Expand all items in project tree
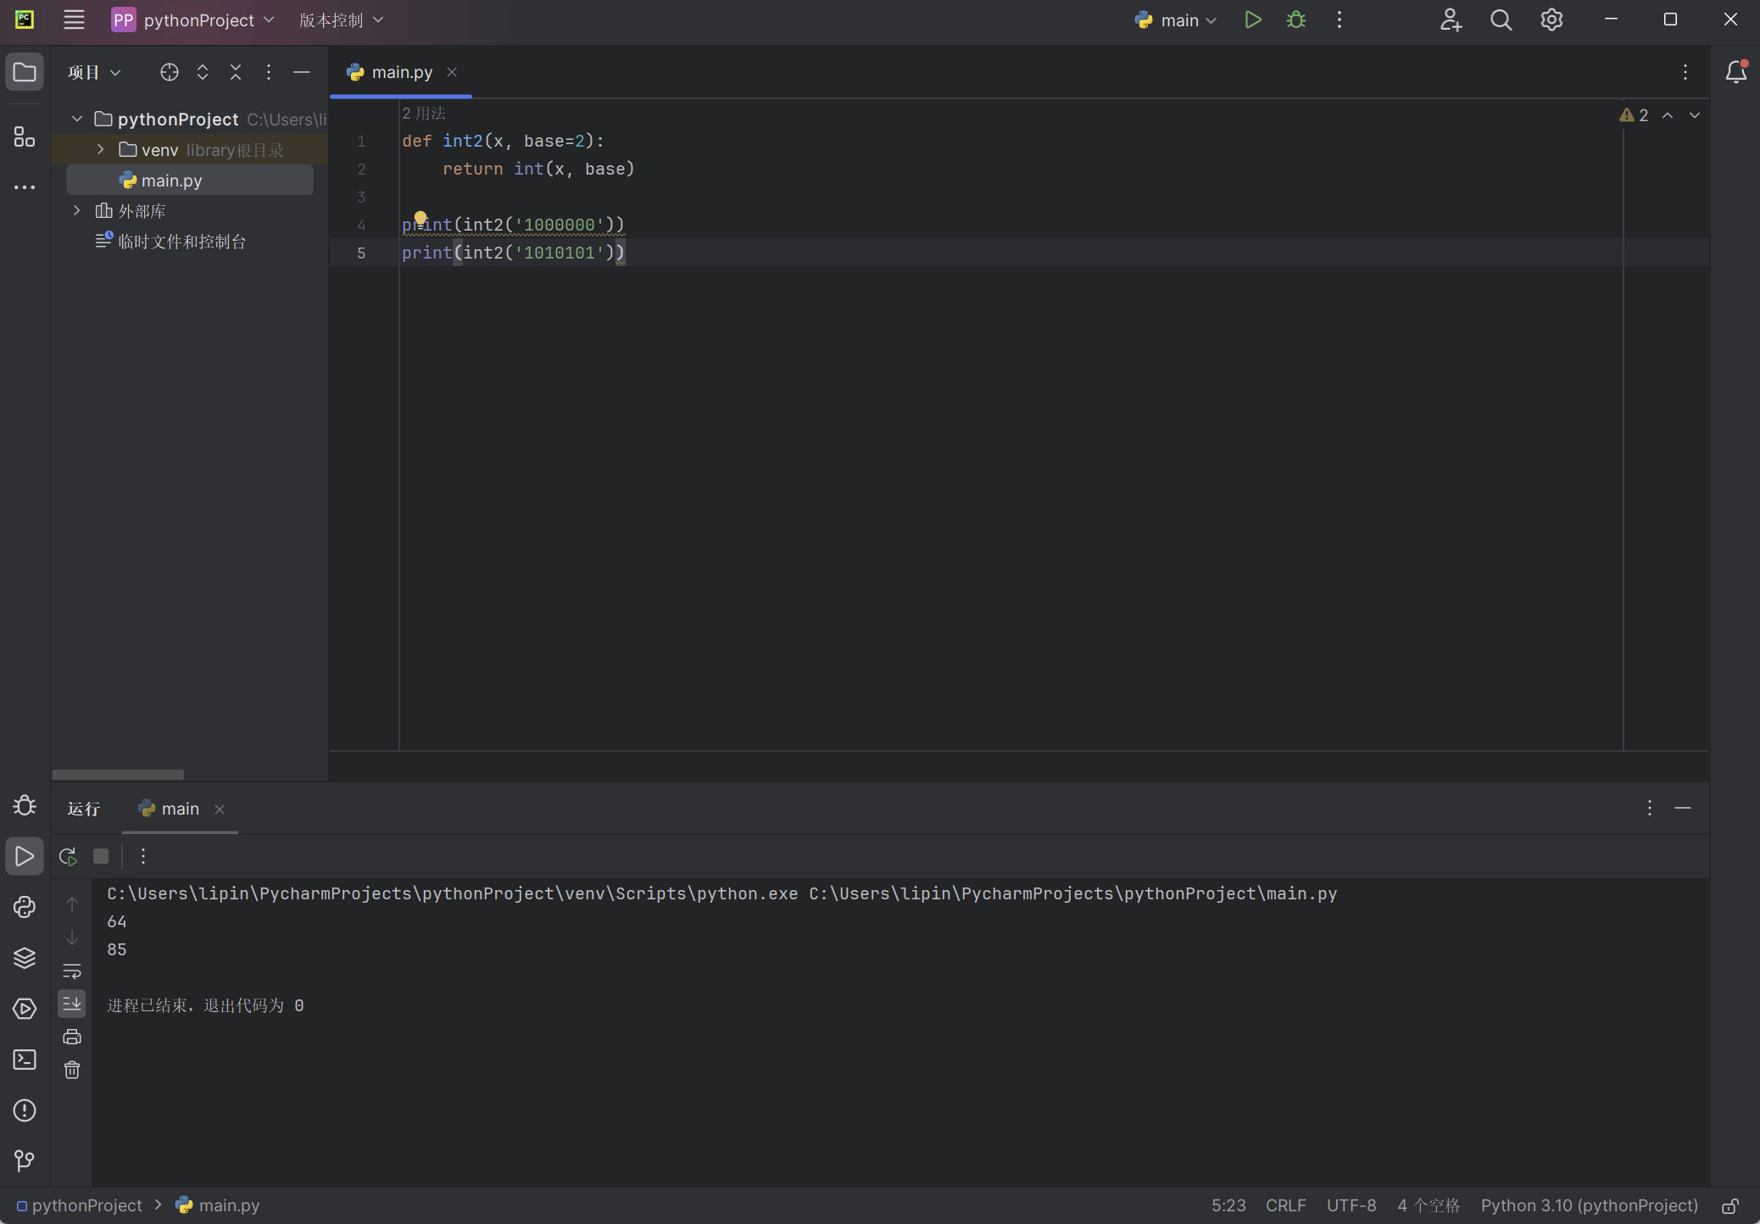Screen dimensions: 1760x1224 click(x=203, y=72)
